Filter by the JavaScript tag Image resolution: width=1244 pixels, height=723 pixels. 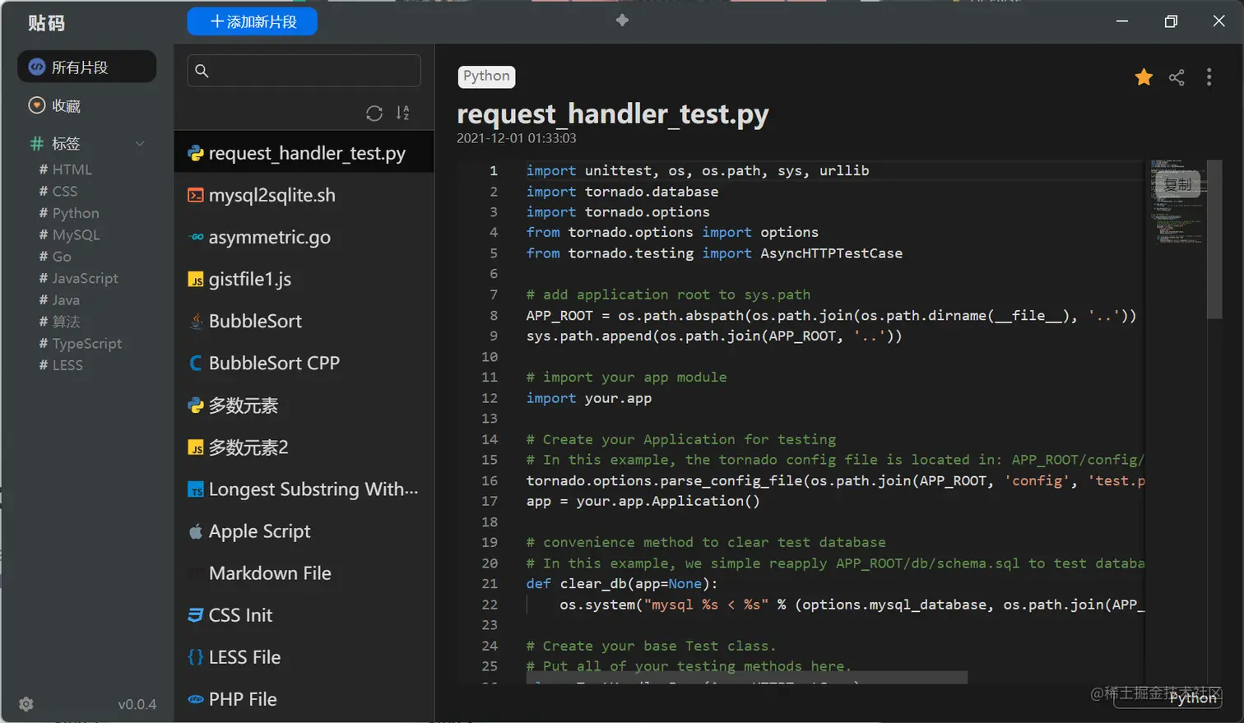coord(79,278)
